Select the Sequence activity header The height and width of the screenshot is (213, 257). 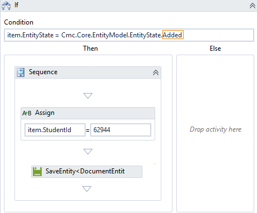88,72
